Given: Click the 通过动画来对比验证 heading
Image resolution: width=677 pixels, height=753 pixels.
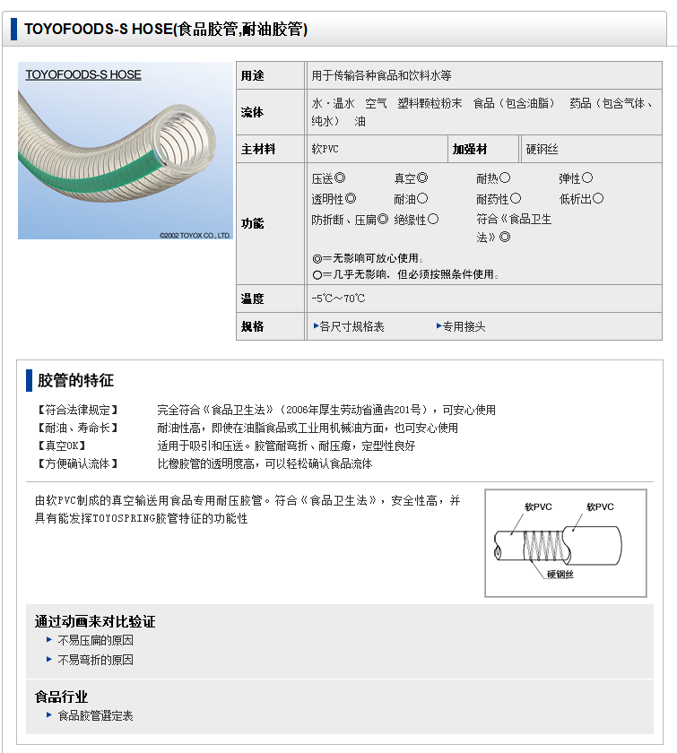Looking at the screenshot, I should [x=95, y=621].
